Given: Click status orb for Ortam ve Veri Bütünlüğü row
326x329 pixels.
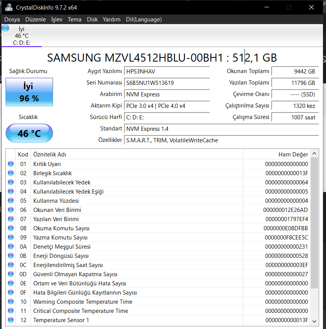Looking at the screenshot, I should click(11, 283).
